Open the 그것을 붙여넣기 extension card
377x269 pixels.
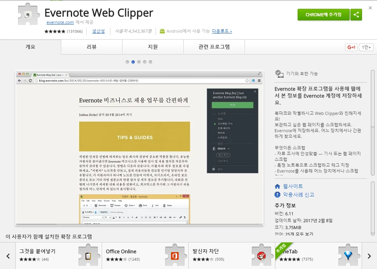(59, 256)
